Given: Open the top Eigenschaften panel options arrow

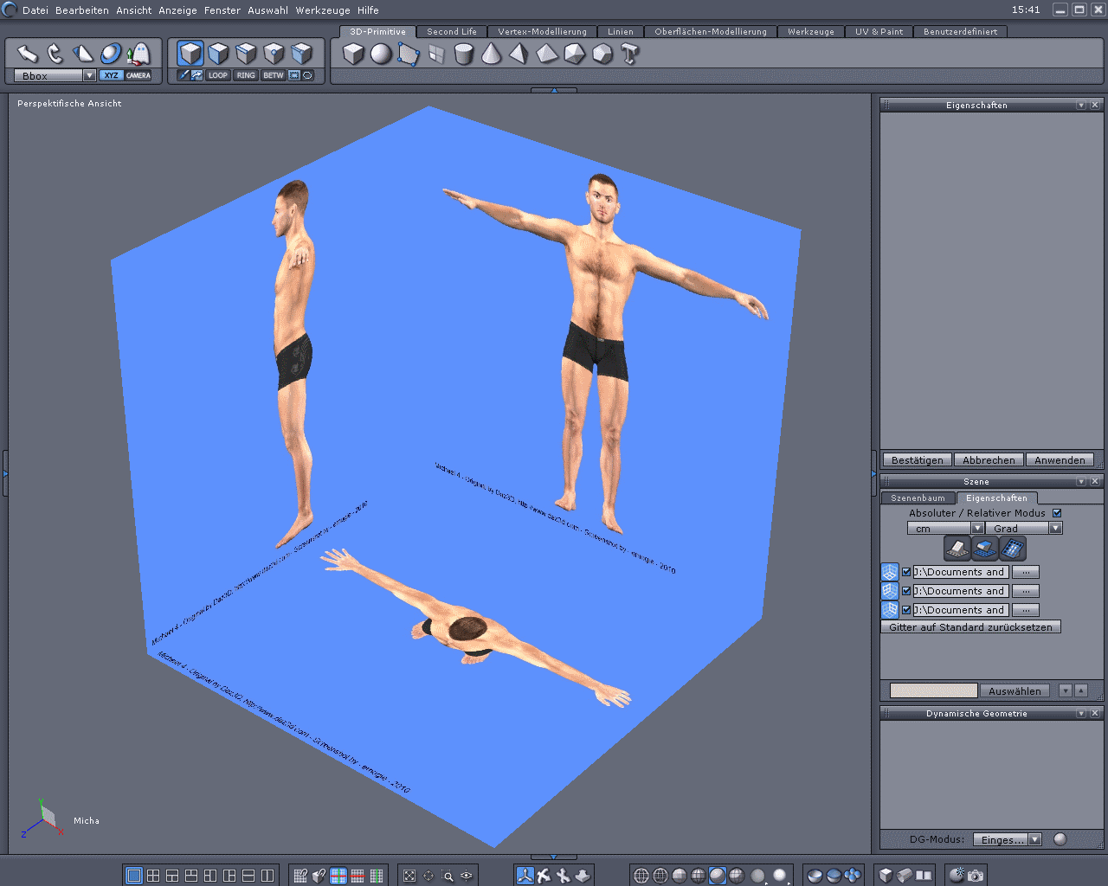Looking at the screenshot, I should (x=1081, y=105).
